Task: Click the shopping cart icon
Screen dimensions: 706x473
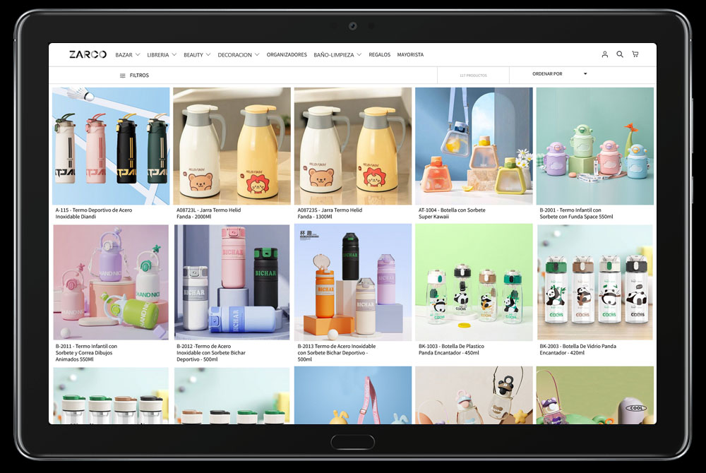Action: (x=635, y=54)
